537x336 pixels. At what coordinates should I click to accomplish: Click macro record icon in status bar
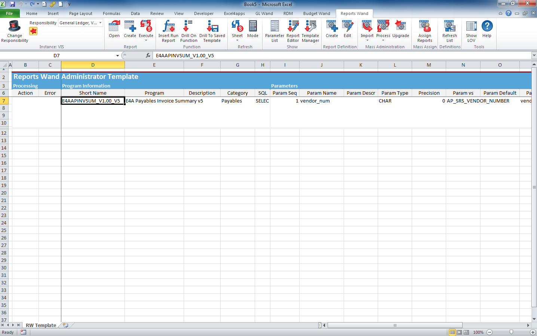click(23, 332)
